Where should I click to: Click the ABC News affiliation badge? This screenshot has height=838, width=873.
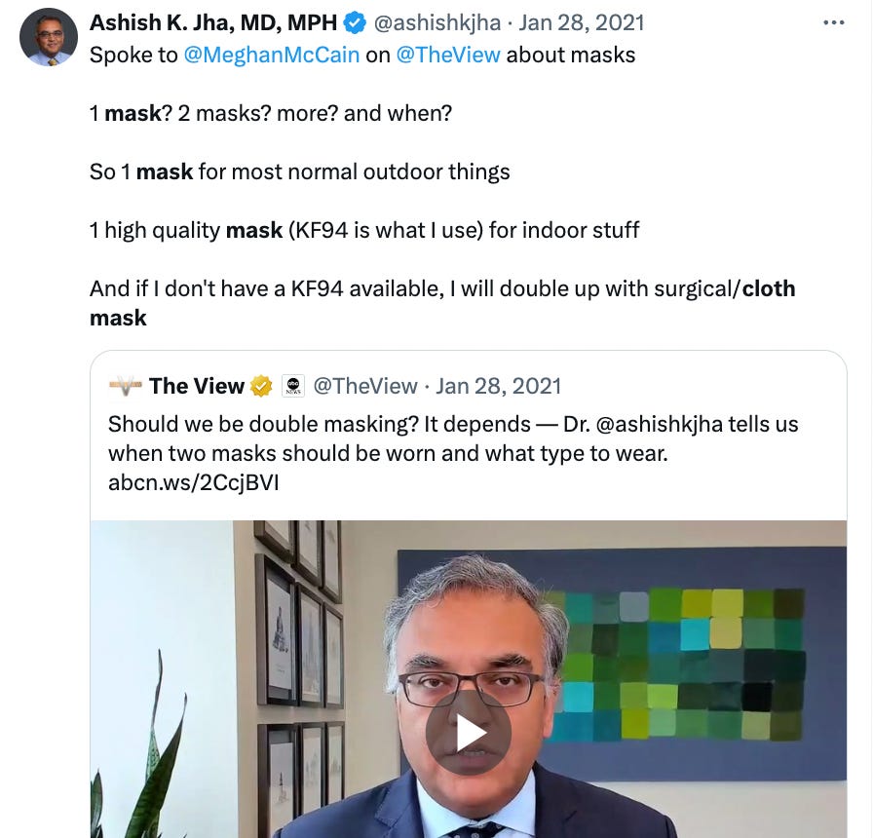pos(293,386)
